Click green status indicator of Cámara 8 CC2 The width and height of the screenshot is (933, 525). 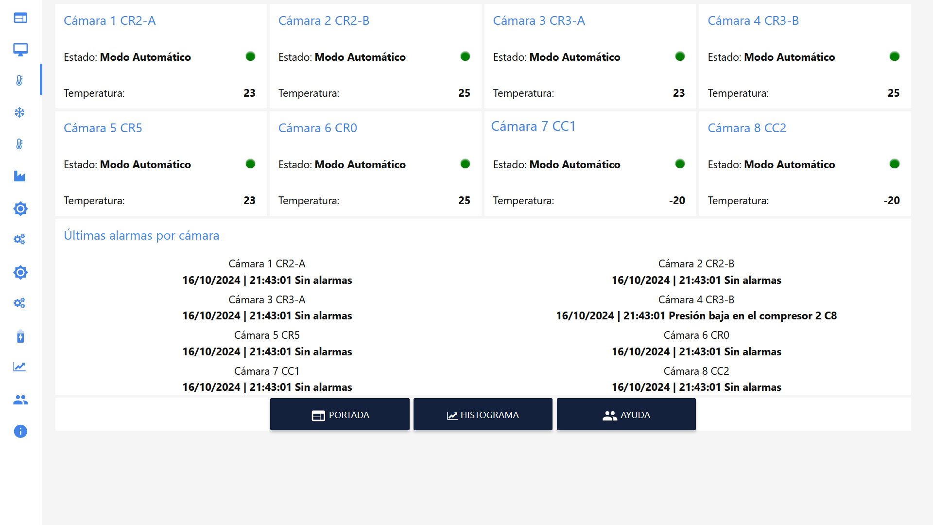coord(894,164)
